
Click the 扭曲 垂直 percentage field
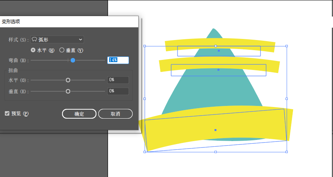(x=118, y=91)
